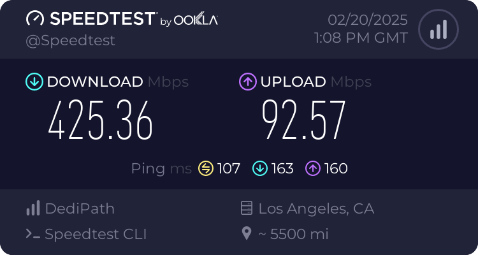Click the cyan download arrow icon
The image size is (478, 255).
[34, 82]
